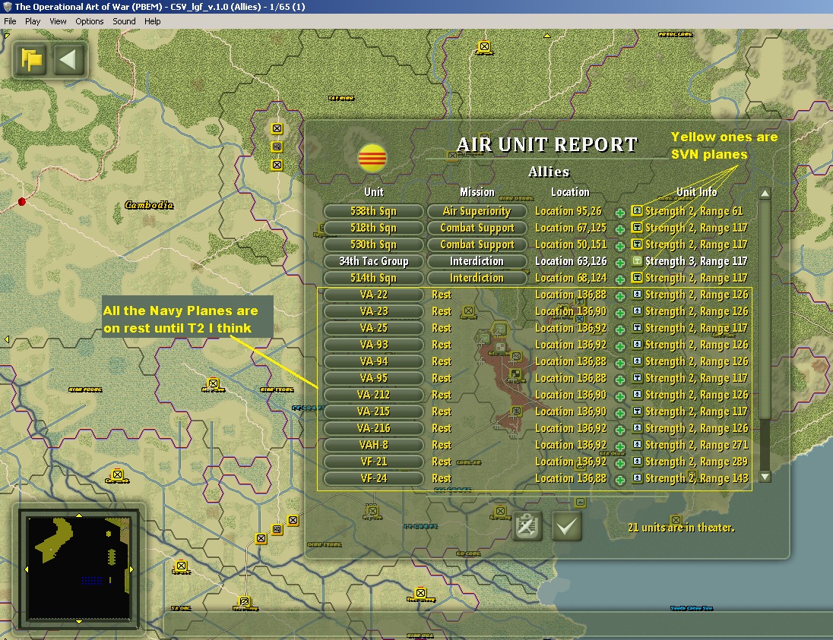This screenshot has height=640, width=833.
Task: Click 'Location 63,126' text
Action: (571, 261)
